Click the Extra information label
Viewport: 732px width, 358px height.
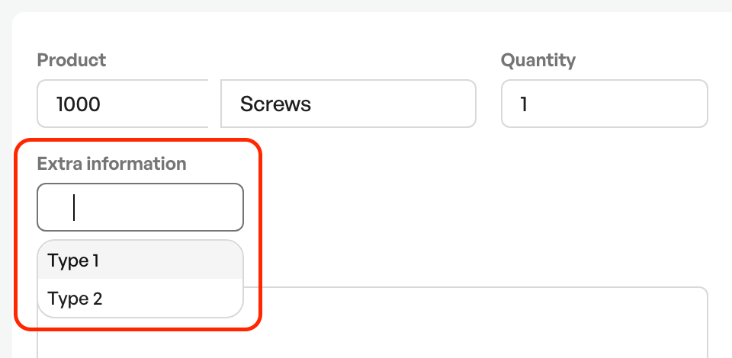(x=111, y=164)
